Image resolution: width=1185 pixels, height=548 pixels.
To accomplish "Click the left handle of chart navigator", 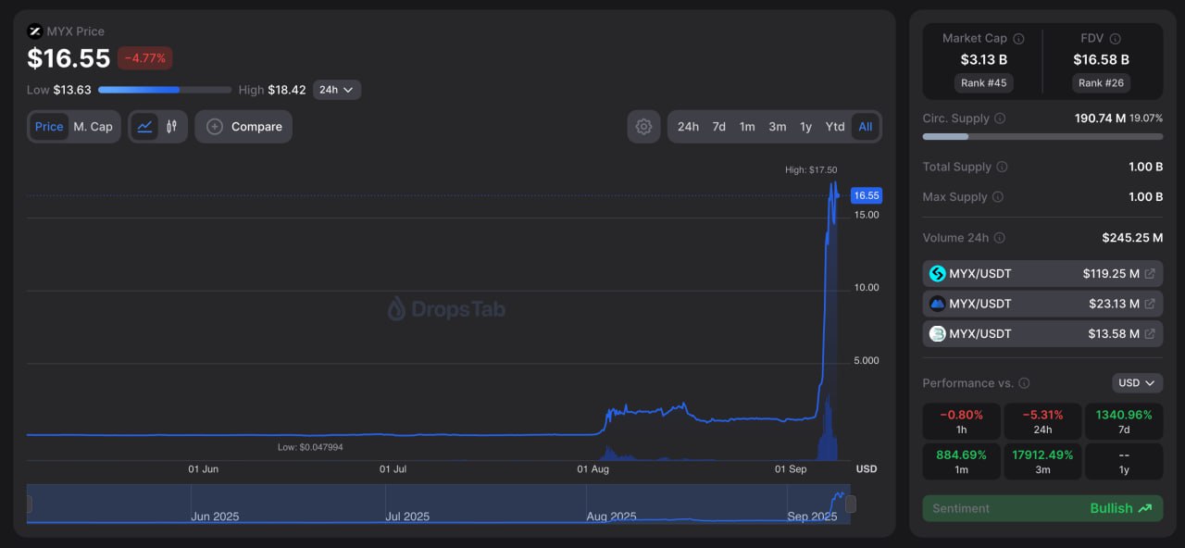I will point(29,504).
